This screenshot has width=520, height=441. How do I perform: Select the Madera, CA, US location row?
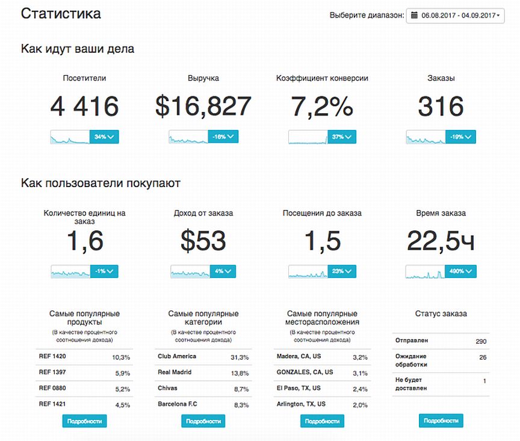click(x=322, y=357)
